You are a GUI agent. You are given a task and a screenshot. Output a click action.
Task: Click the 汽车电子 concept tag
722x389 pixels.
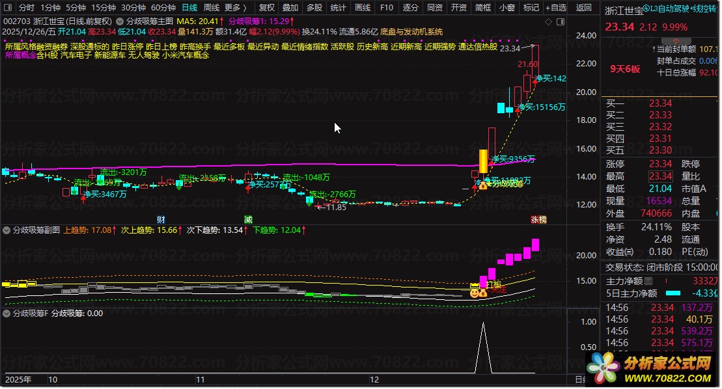(76, 55)
